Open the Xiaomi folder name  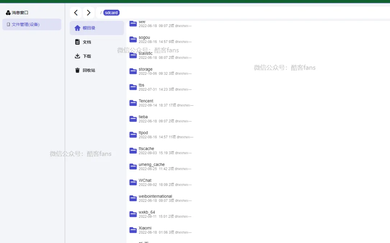click(145, 228)
